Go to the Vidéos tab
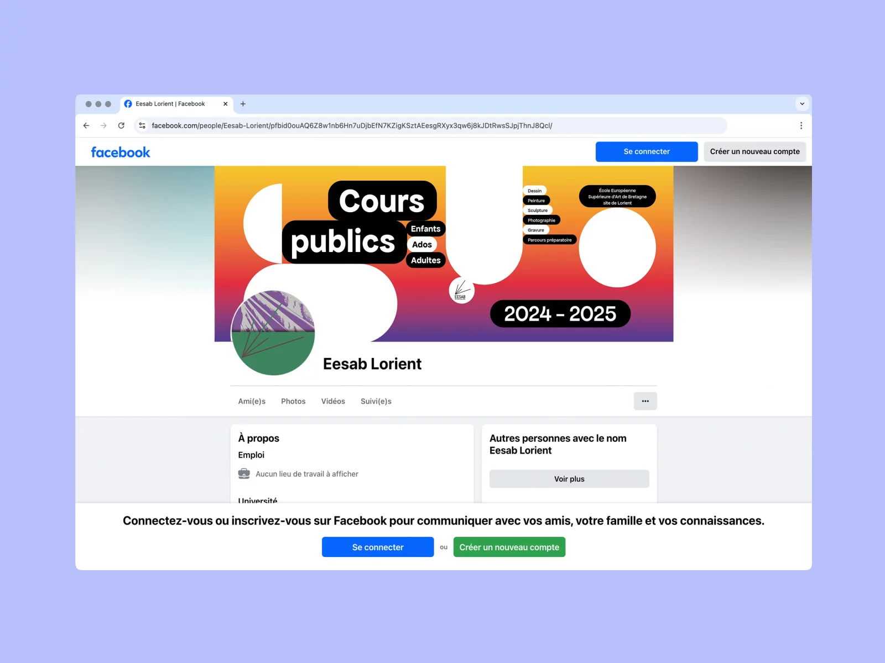Viewport: 885px width, 663px height. coord(333,401)
